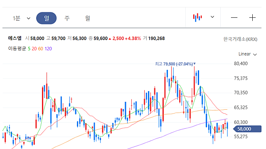Screen dimensions: 266x149
Task: Click the opening price 58,000 in header
Action: click(x=37, y=38)
